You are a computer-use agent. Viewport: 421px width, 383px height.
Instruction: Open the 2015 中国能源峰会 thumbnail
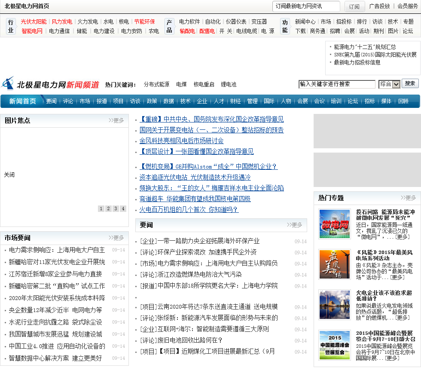[x=335, y=345]
